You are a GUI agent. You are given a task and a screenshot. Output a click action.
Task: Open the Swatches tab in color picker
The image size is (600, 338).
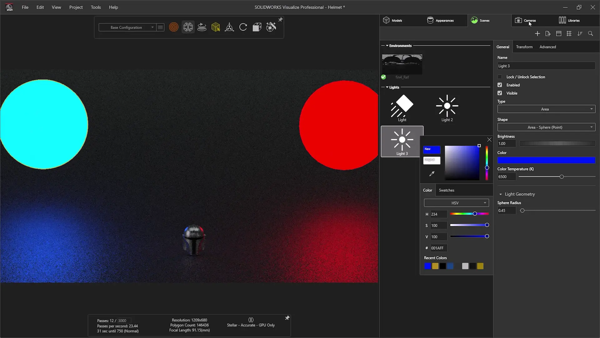click(x=446, y=190)
